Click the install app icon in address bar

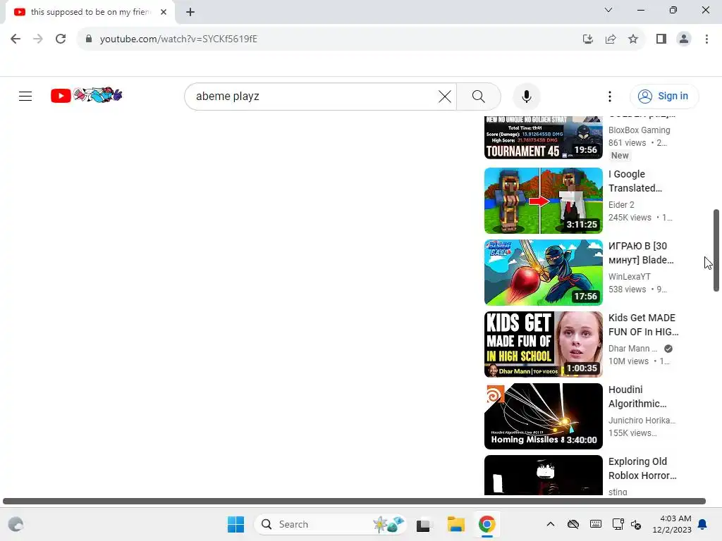(588, 39)
